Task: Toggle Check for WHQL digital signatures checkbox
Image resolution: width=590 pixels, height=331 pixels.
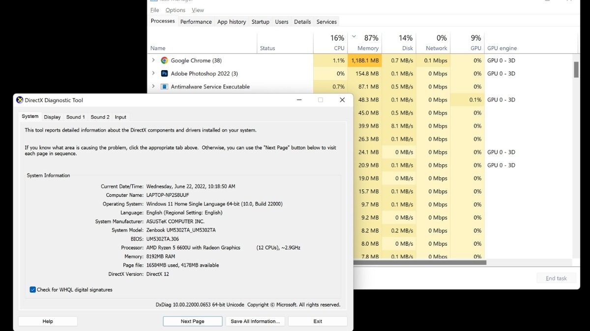Action: point(33,290)
